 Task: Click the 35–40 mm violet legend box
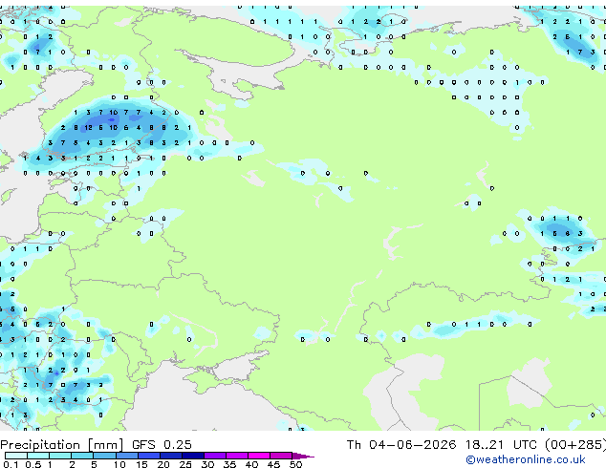[x=237, y=456]
